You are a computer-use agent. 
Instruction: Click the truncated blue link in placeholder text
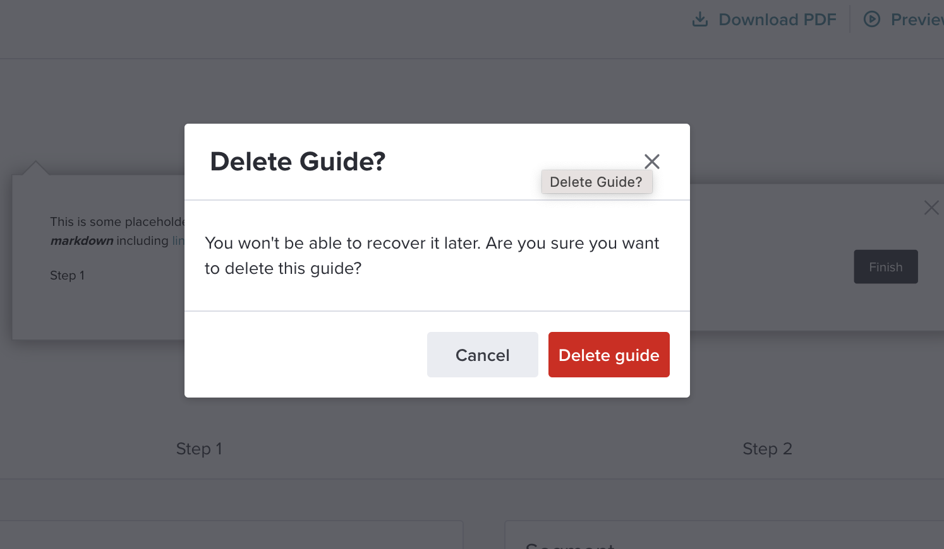[x=178, y=240]
